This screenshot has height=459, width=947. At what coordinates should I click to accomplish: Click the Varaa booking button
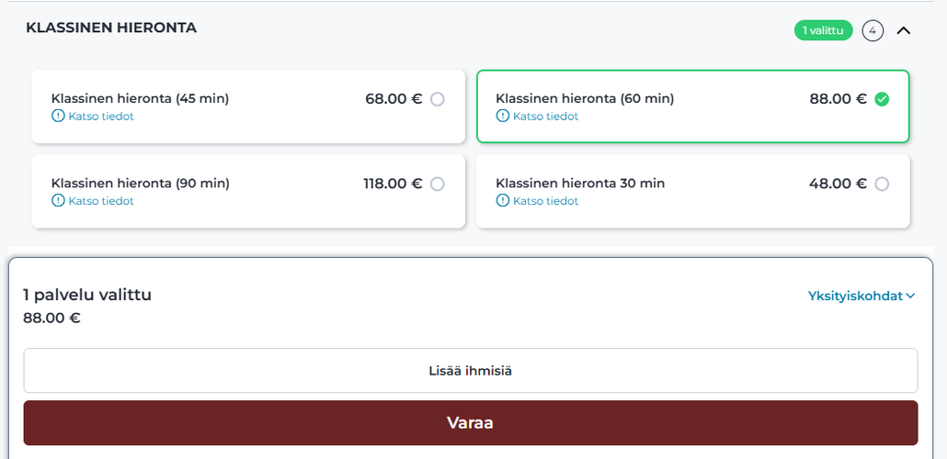(x=471, y=423)
